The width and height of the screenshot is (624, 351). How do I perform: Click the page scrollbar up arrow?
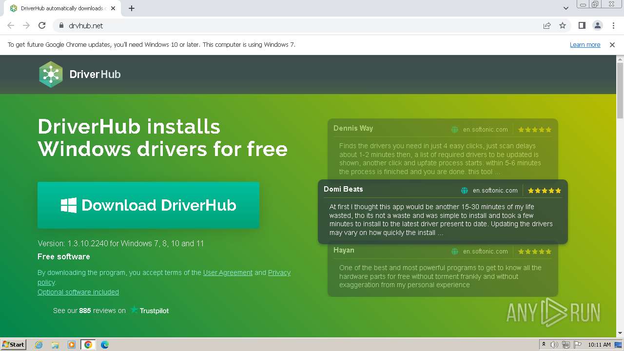pyautogui.click(x=620, y=59)
